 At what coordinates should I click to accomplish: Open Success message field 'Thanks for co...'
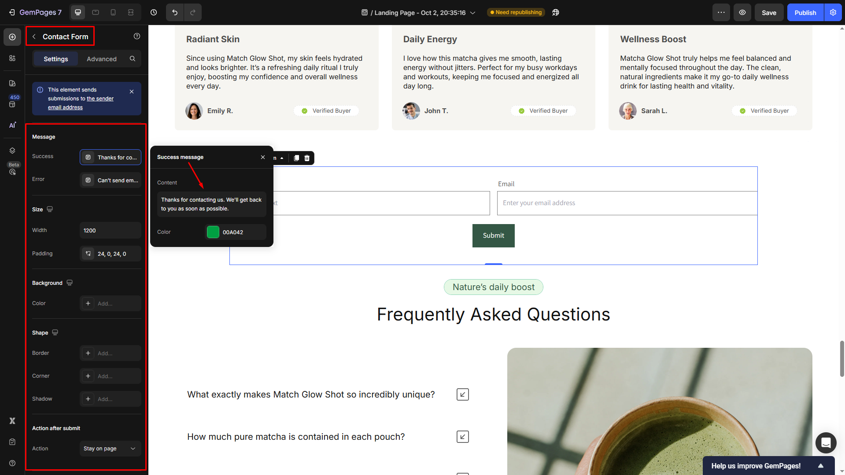coord(111,157)
